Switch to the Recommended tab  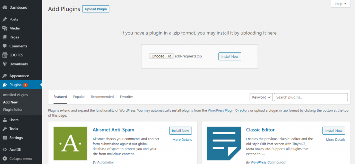[102, 97]
